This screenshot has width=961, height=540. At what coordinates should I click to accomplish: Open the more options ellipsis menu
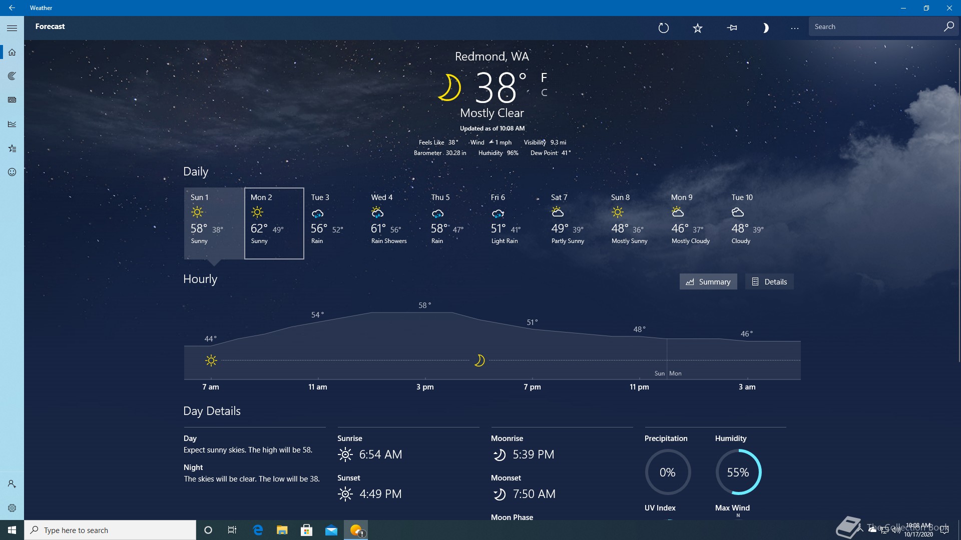click(795, 28)
